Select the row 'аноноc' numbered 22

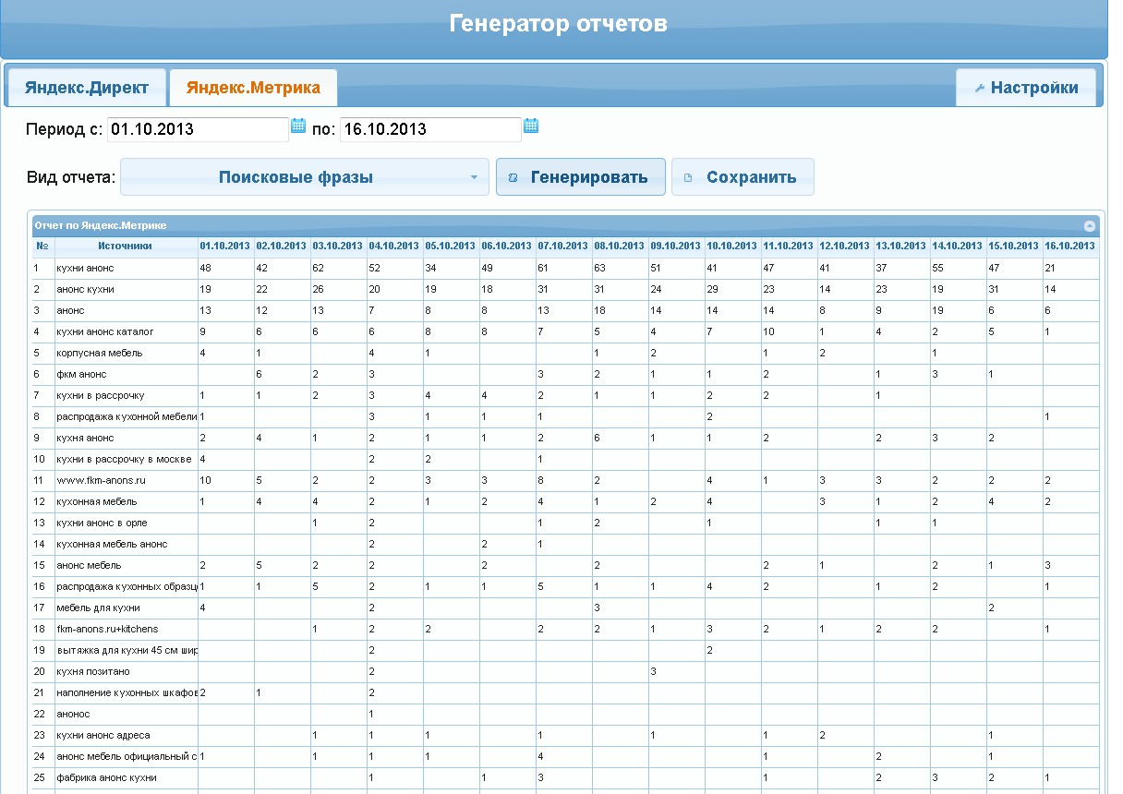(564, 715)
